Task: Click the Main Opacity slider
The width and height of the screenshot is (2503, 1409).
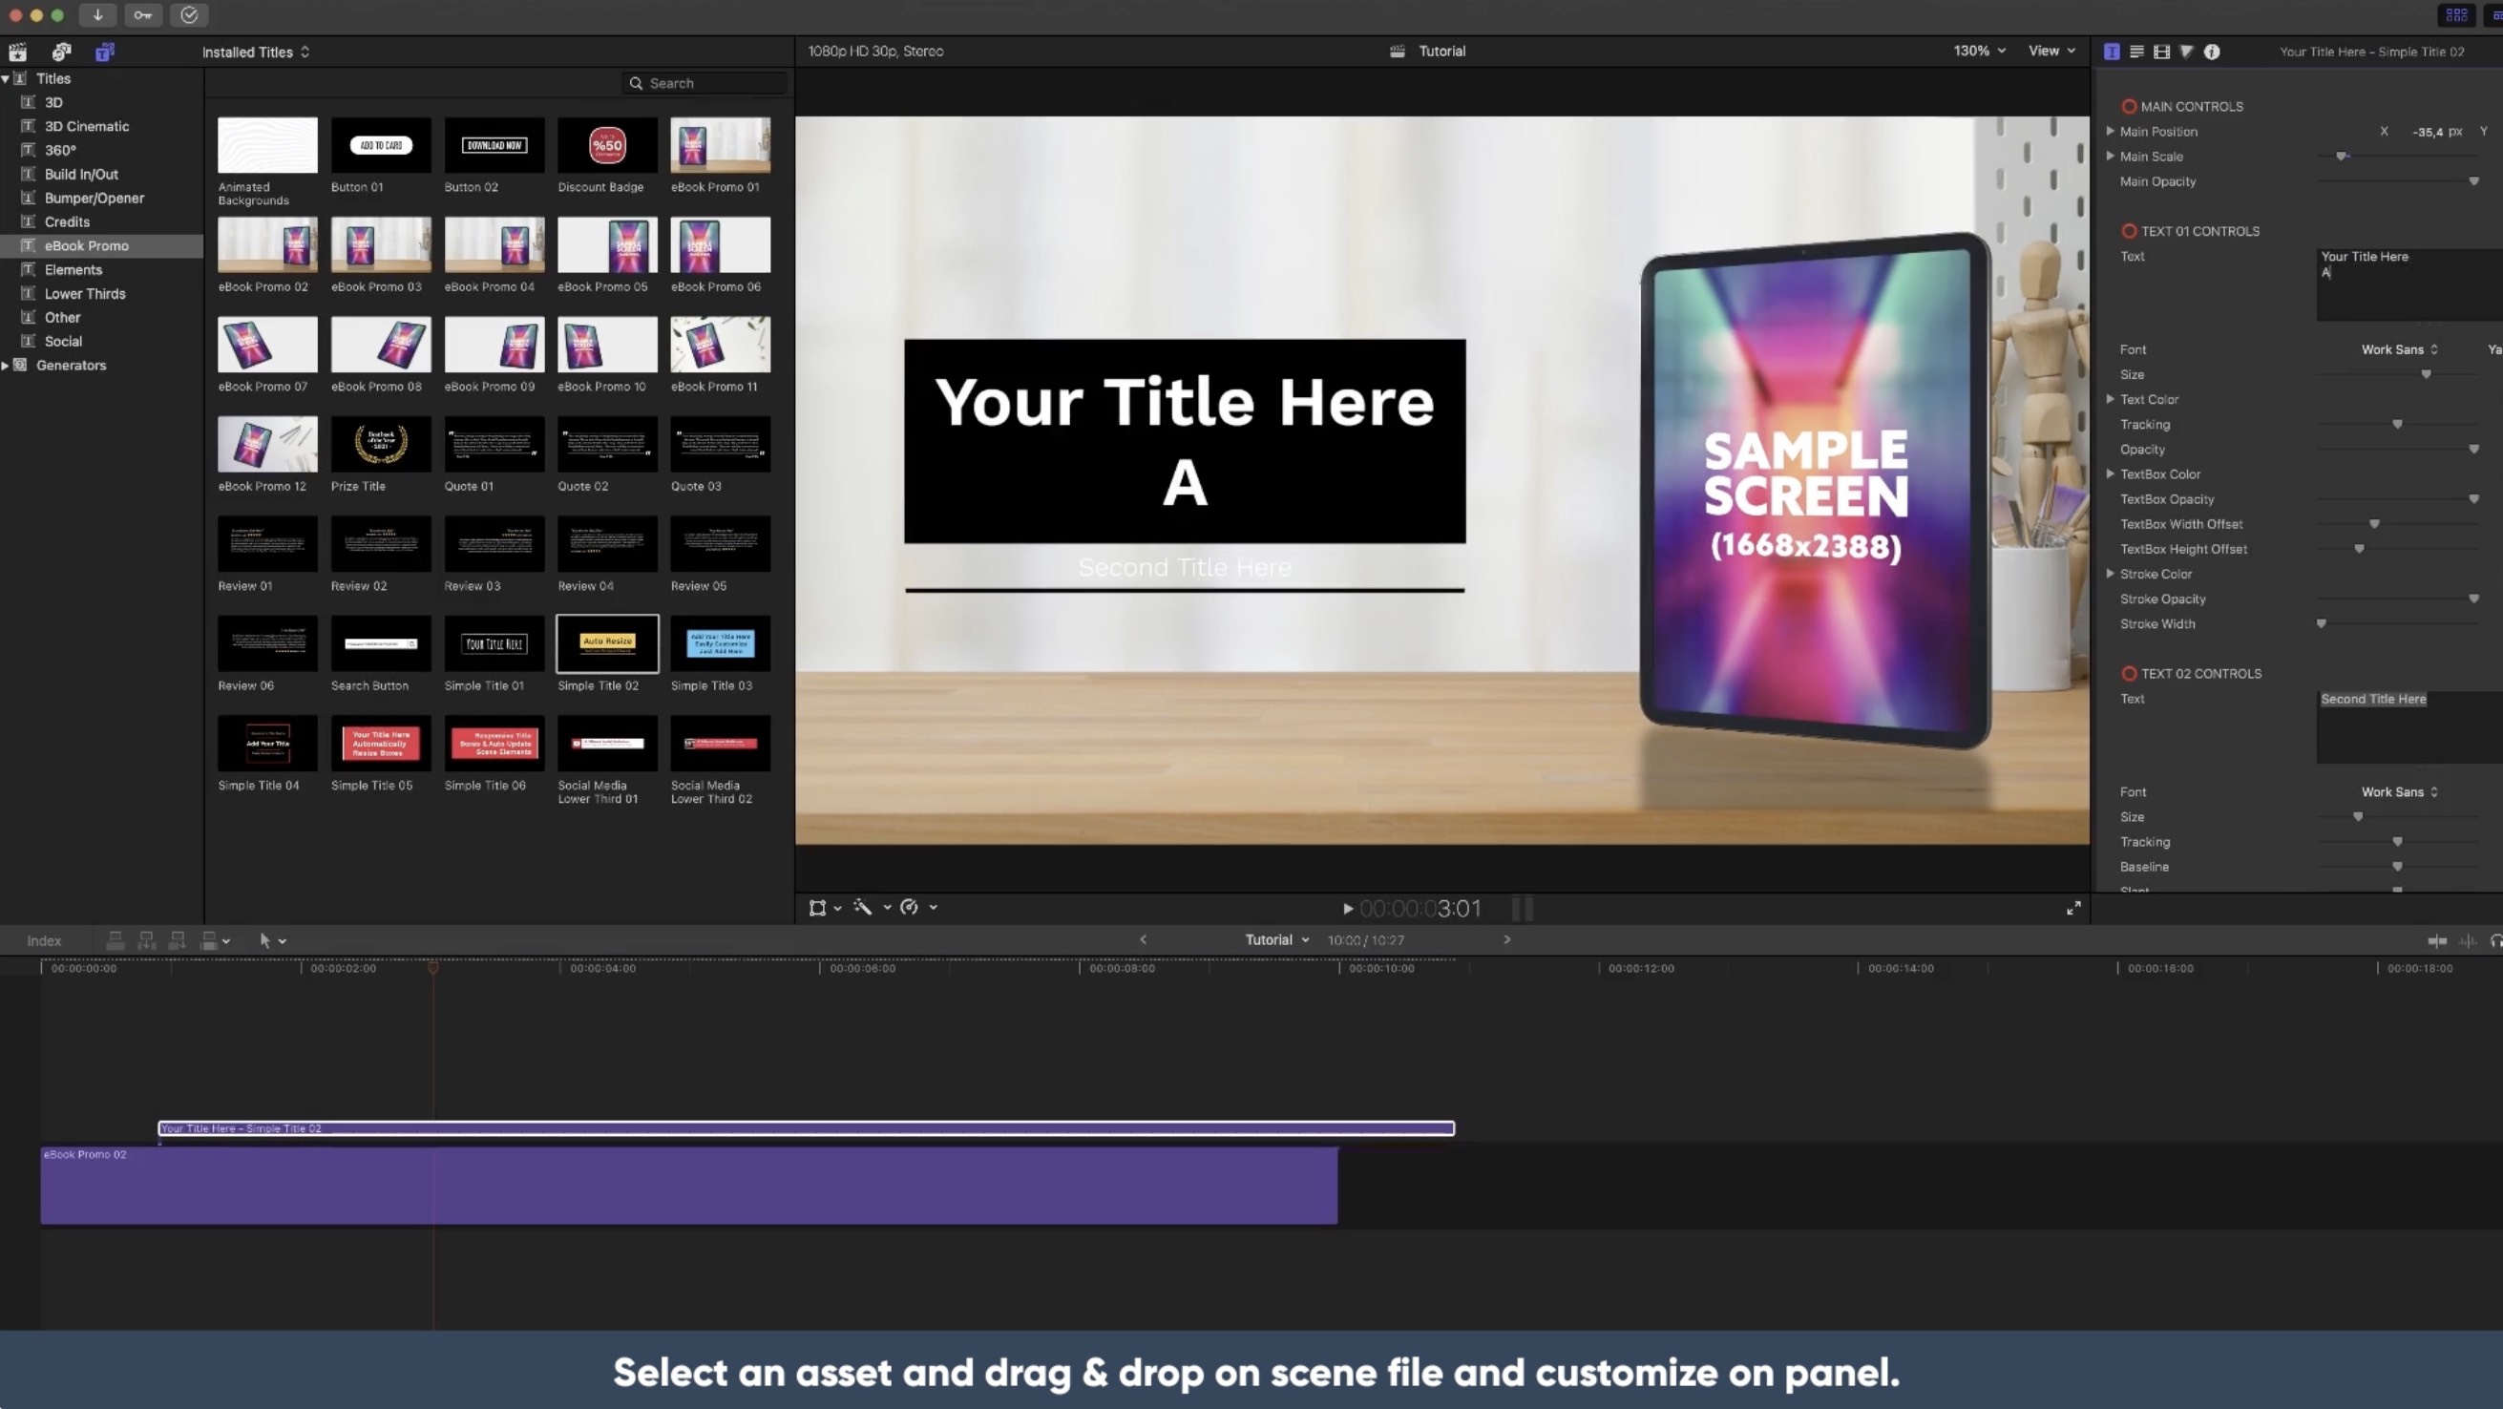Action: click(x=2397, y=181)
